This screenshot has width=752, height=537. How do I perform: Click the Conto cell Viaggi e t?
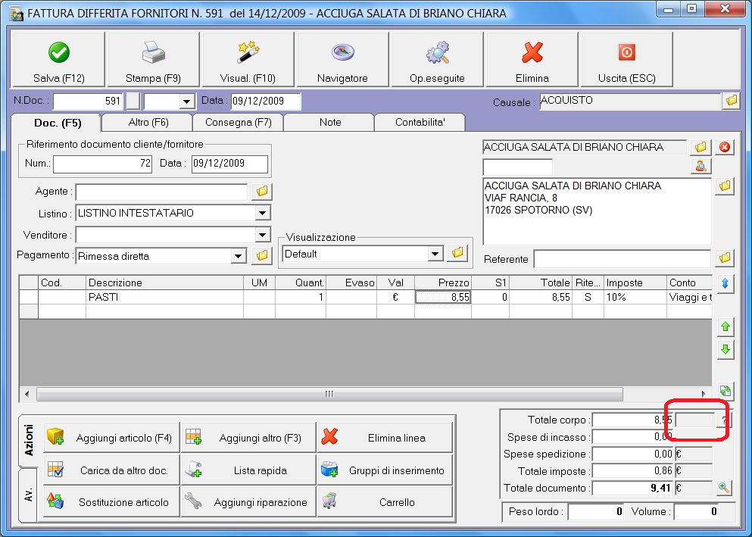690,297
